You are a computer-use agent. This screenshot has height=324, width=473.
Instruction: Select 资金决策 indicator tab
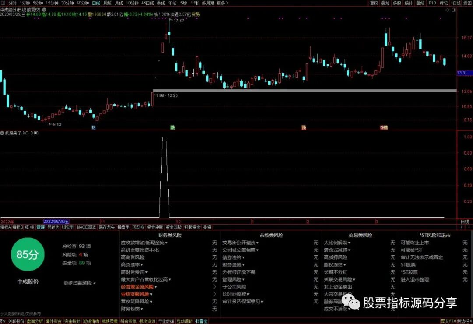tap(155, 227)
